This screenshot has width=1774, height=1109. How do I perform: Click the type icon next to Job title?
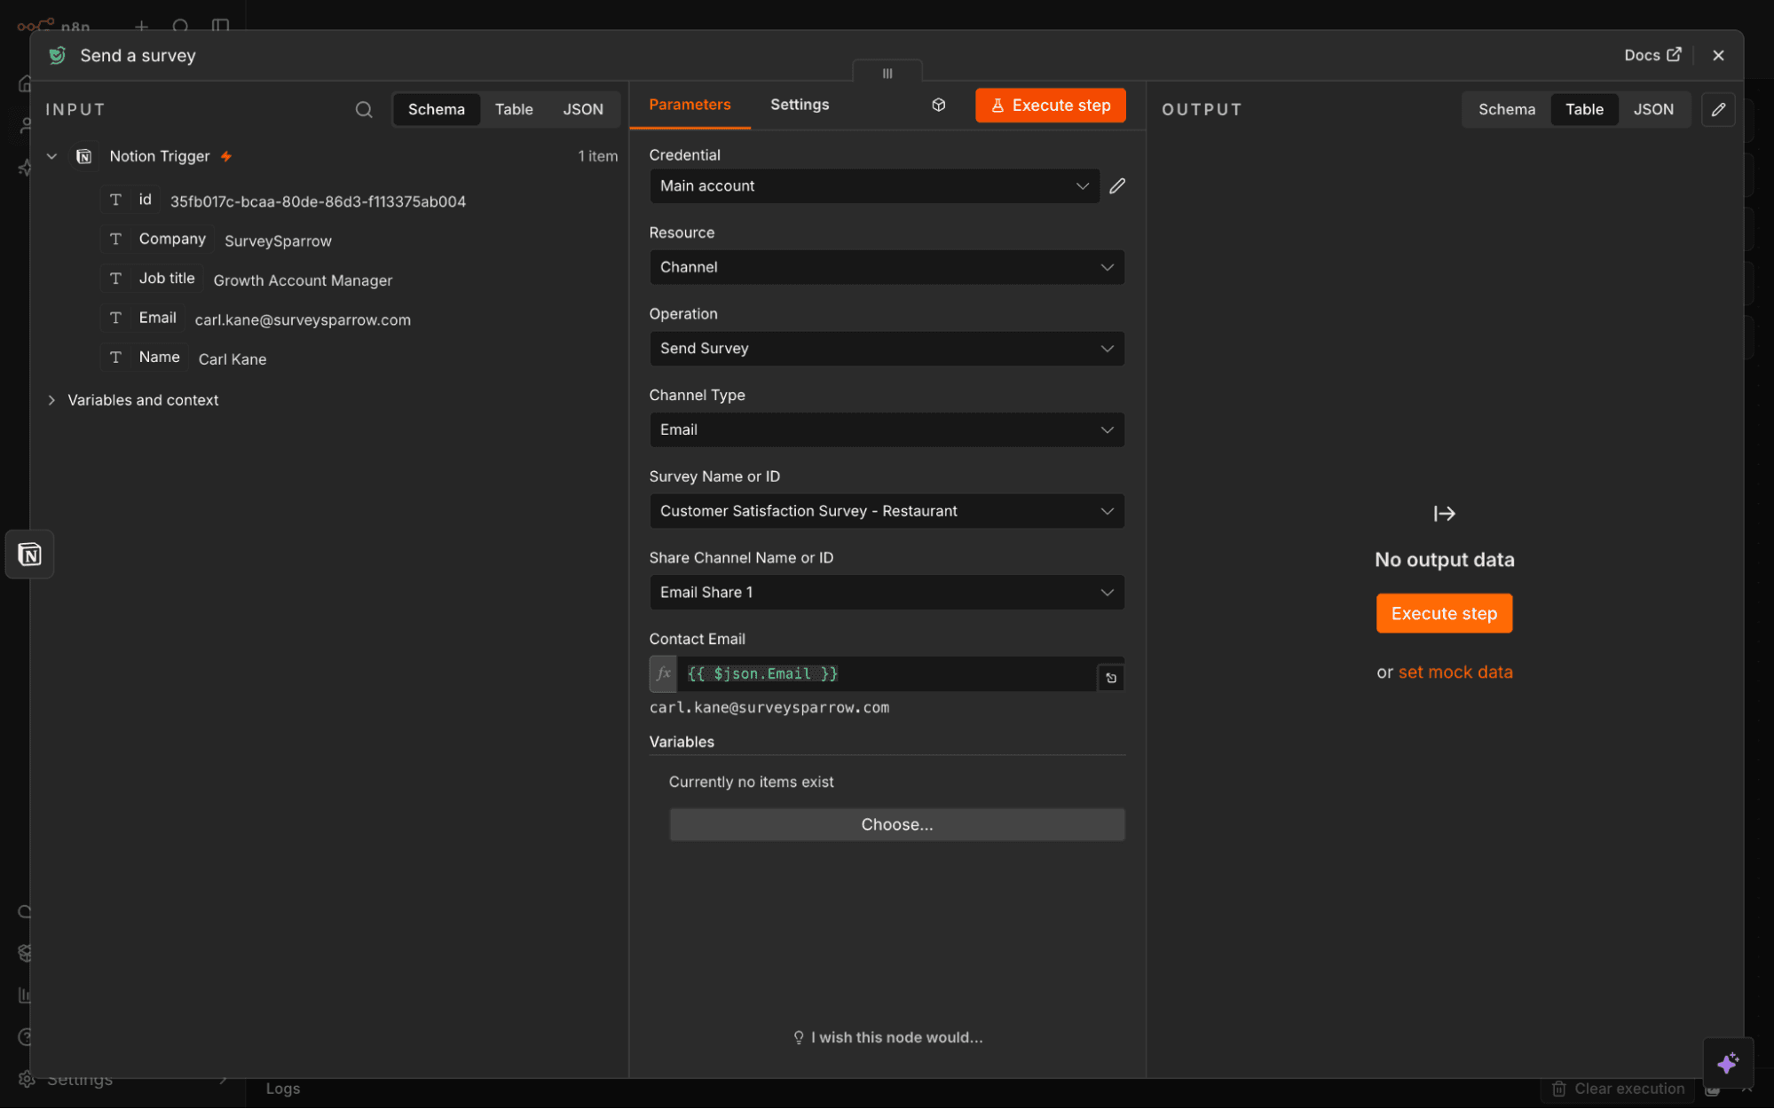115,278
